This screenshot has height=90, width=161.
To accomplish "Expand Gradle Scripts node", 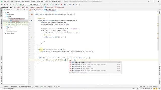I will click(x=3, y=33).
